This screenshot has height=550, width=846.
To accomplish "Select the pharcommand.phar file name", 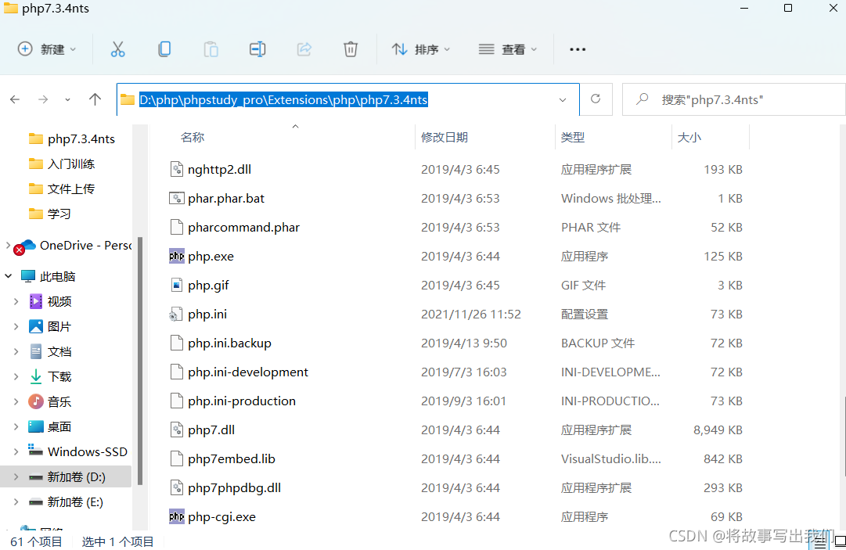I will tap(244, 228).
